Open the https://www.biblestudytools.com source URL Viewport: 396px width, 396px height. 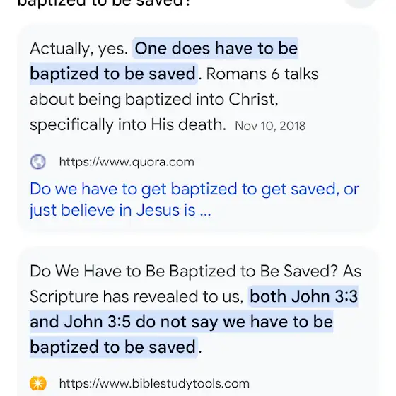(x=154, y=383)
